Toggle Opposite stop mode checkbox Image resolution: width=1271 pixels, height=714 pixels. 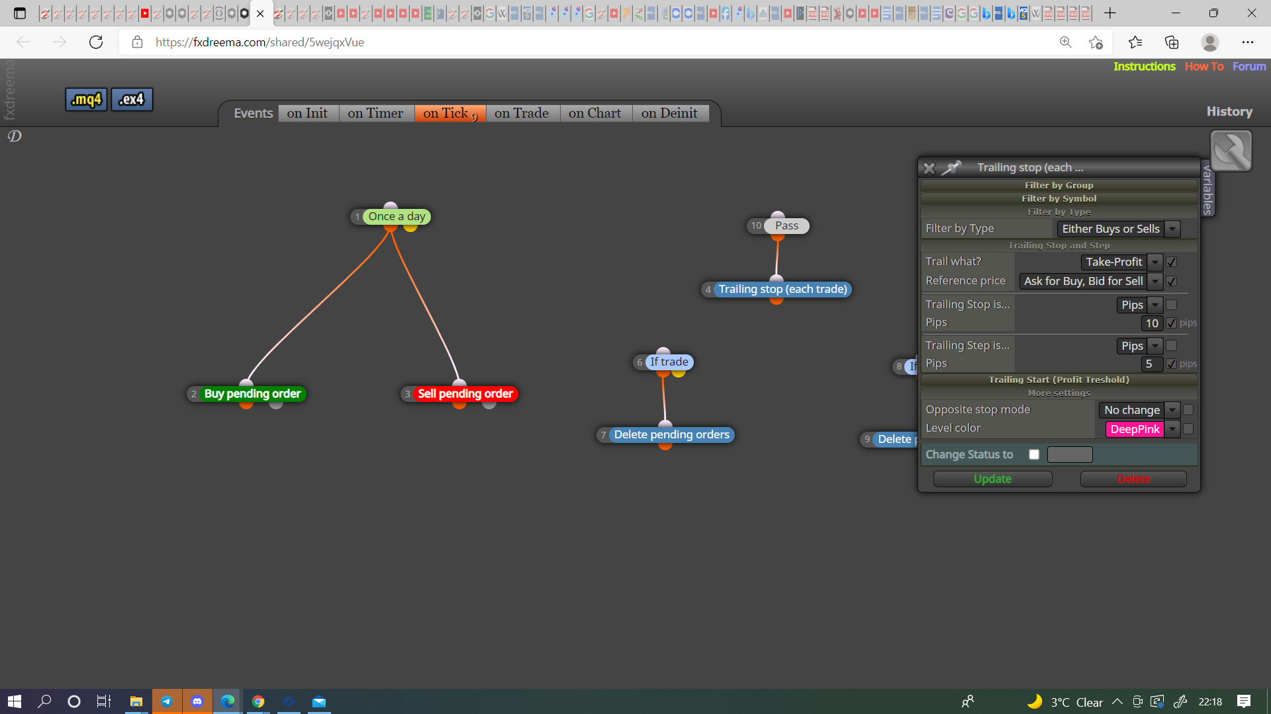point(1188,410)
